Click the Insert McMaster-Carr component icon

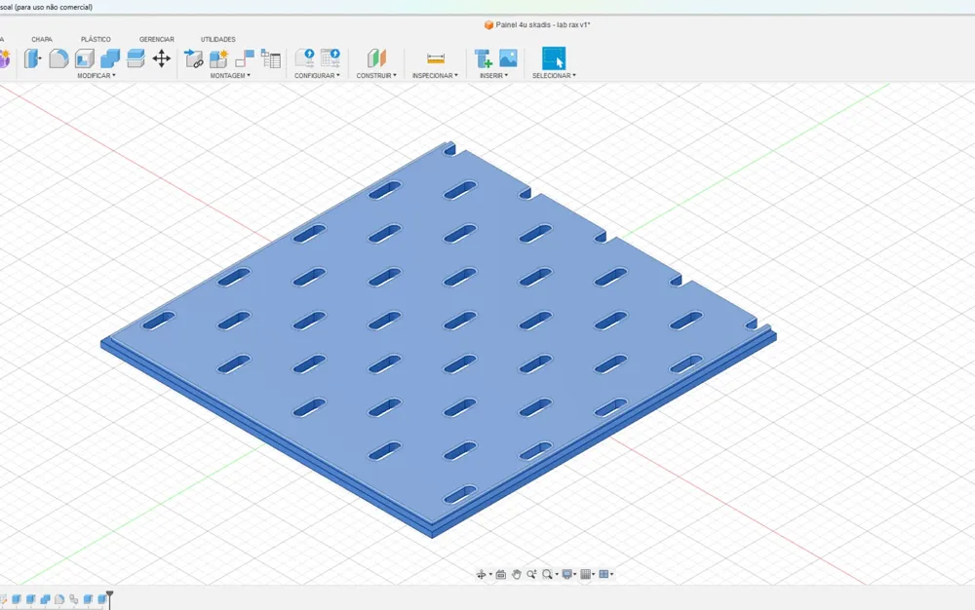(483, 58)
